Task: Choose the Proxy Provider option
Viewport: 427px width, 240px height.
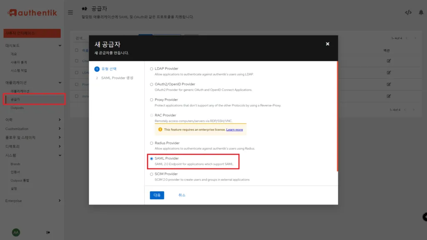Action: [151, 99]
